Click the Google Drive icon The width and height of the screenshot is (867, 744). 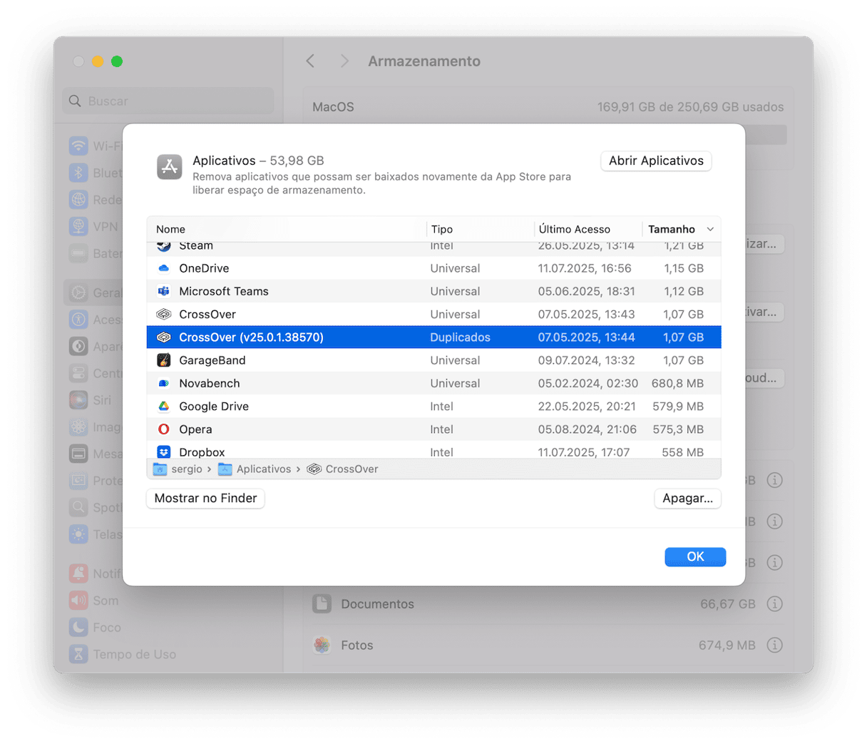point(164,406)
